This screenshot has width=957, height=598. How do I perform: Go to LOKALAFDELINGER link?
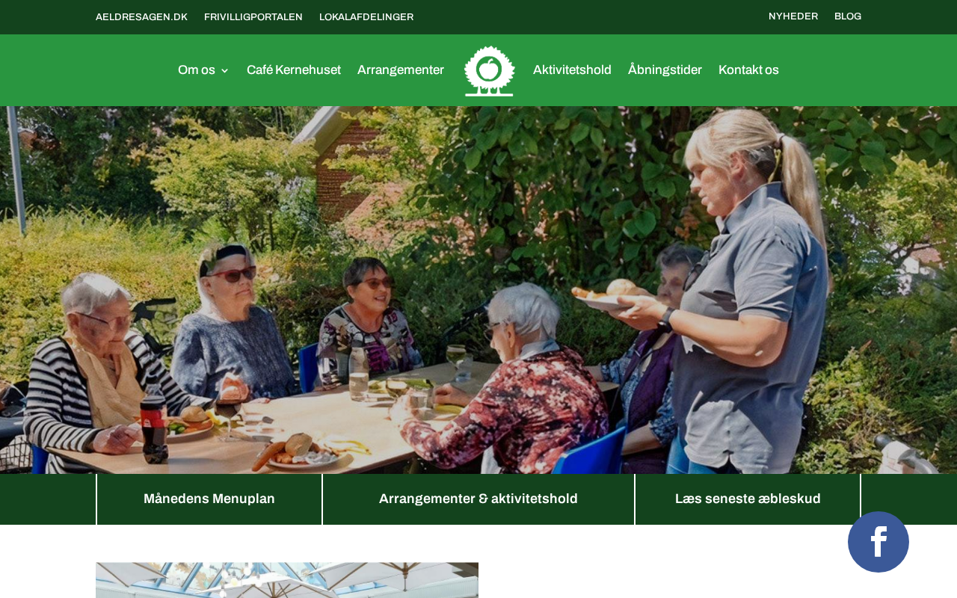(366, 17)
